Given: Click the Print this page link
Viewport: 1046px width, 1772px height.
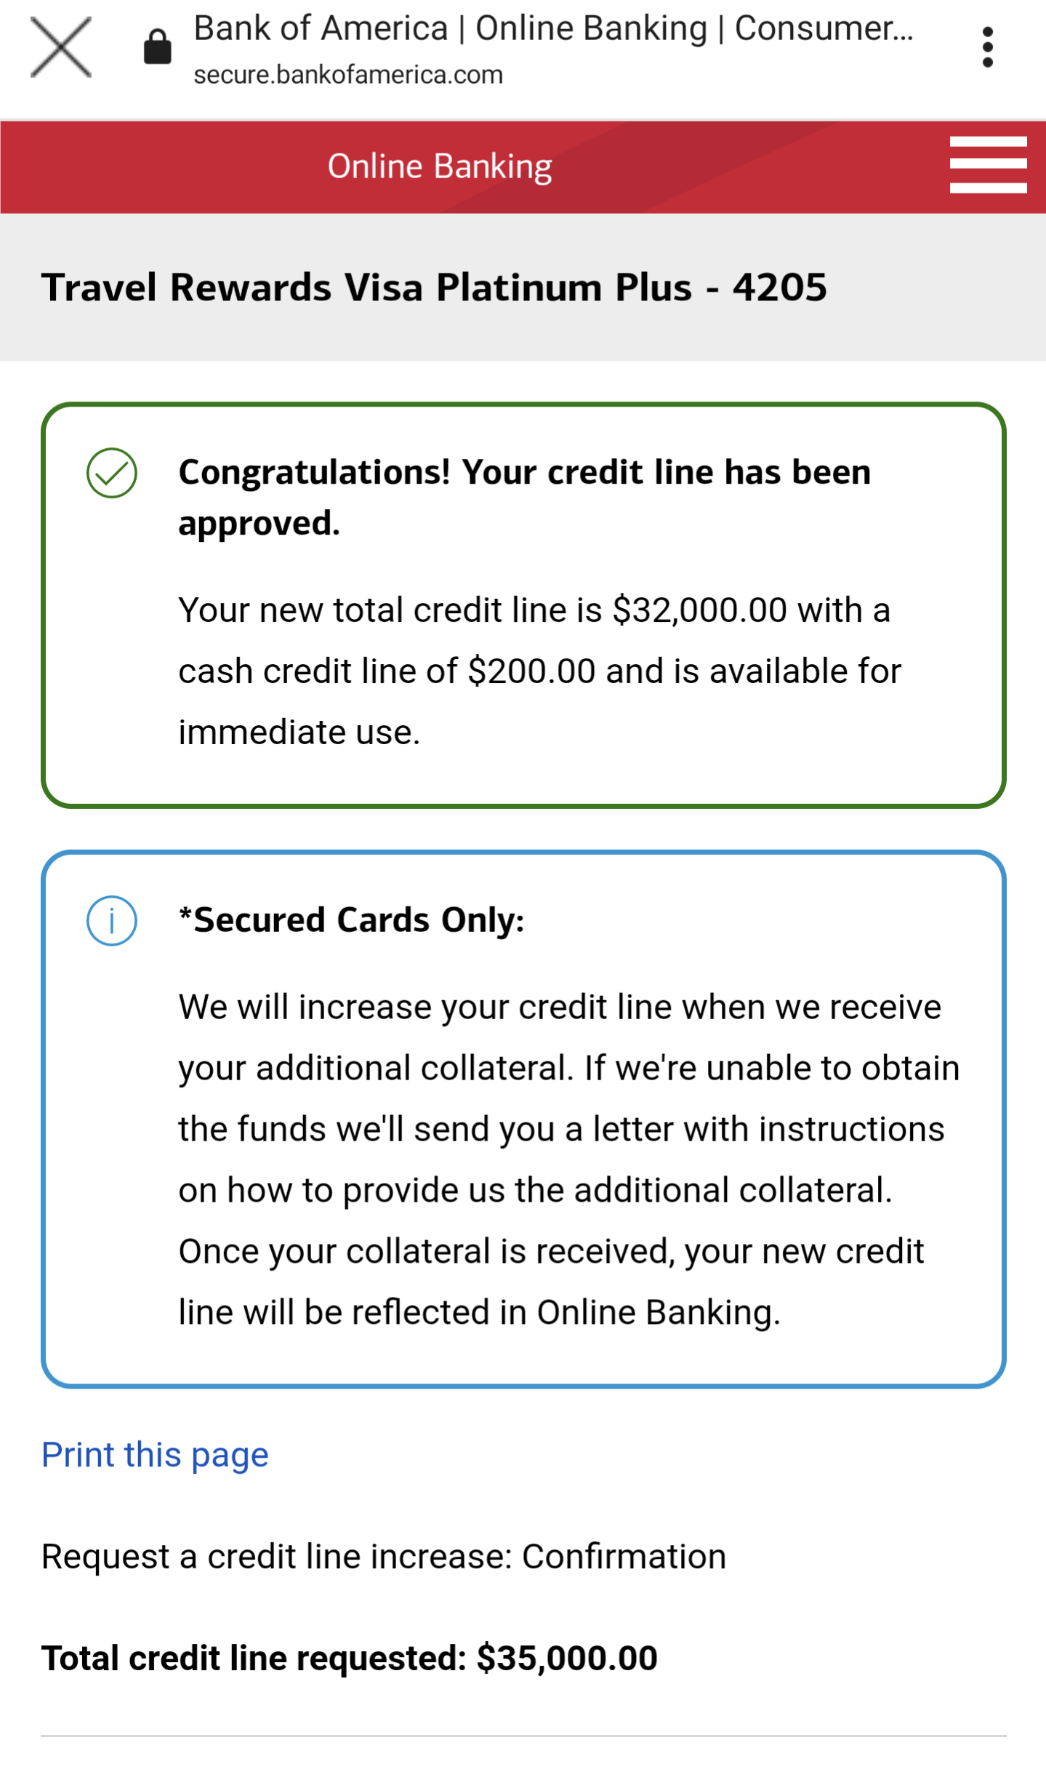Looking at the screenshot, I should pyautogui.click(x=155, y=1455).
